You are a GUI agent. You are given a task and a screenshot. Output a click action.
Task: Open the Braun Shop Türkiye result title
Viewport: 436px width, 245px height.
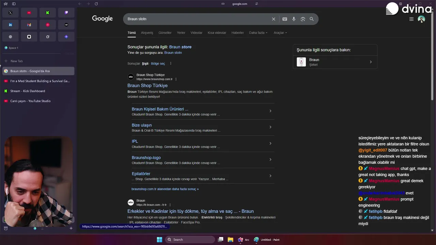tap(147, 85)
